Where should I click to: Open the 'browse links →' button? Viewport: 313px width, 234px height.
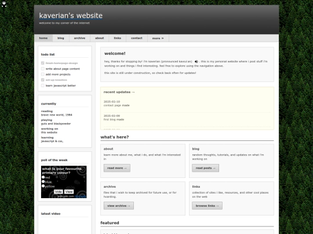click(207, 206)
